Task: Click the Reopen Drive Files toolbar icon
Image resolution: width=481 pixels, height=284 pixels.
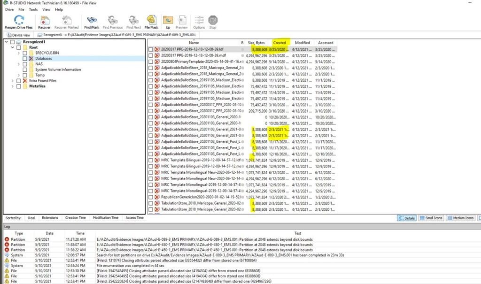Action: click(x=19, y=20)
